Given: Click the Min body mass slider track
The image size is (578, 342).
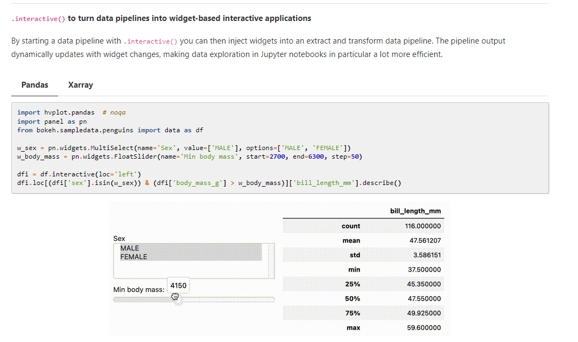Looking at the screenshot, I should 231,299.
